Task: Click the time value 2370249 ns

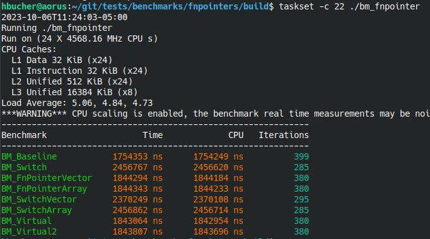Action: coord(137,199)
